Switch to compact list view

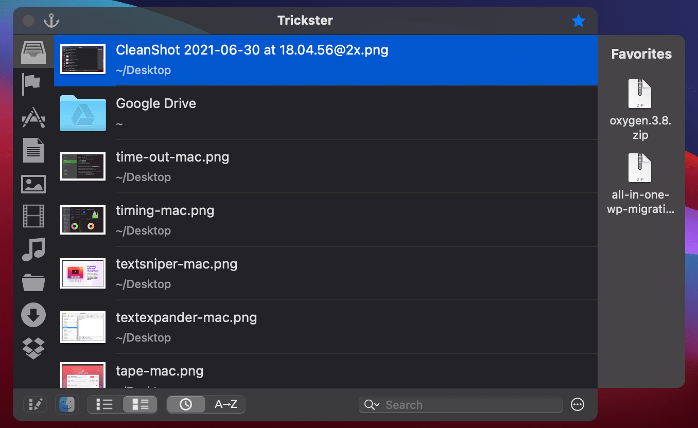105,404
